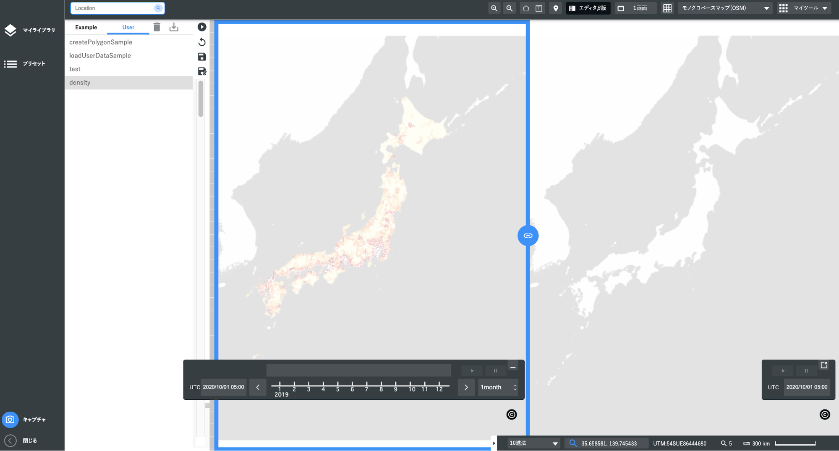Step timeline to next period
This screenshot has width=839, height=451.
(466, 387)
